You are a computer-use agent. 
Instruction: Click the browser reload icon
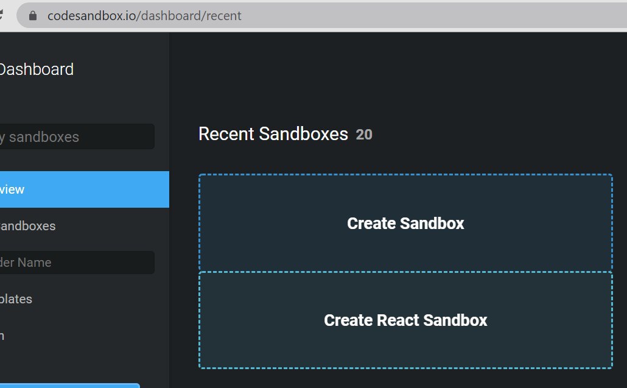pos(1,15)
